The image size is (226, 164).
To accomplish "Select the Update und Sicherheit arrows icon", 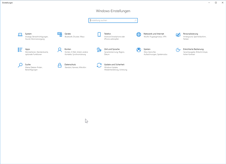I will click(x=99, y=65).
